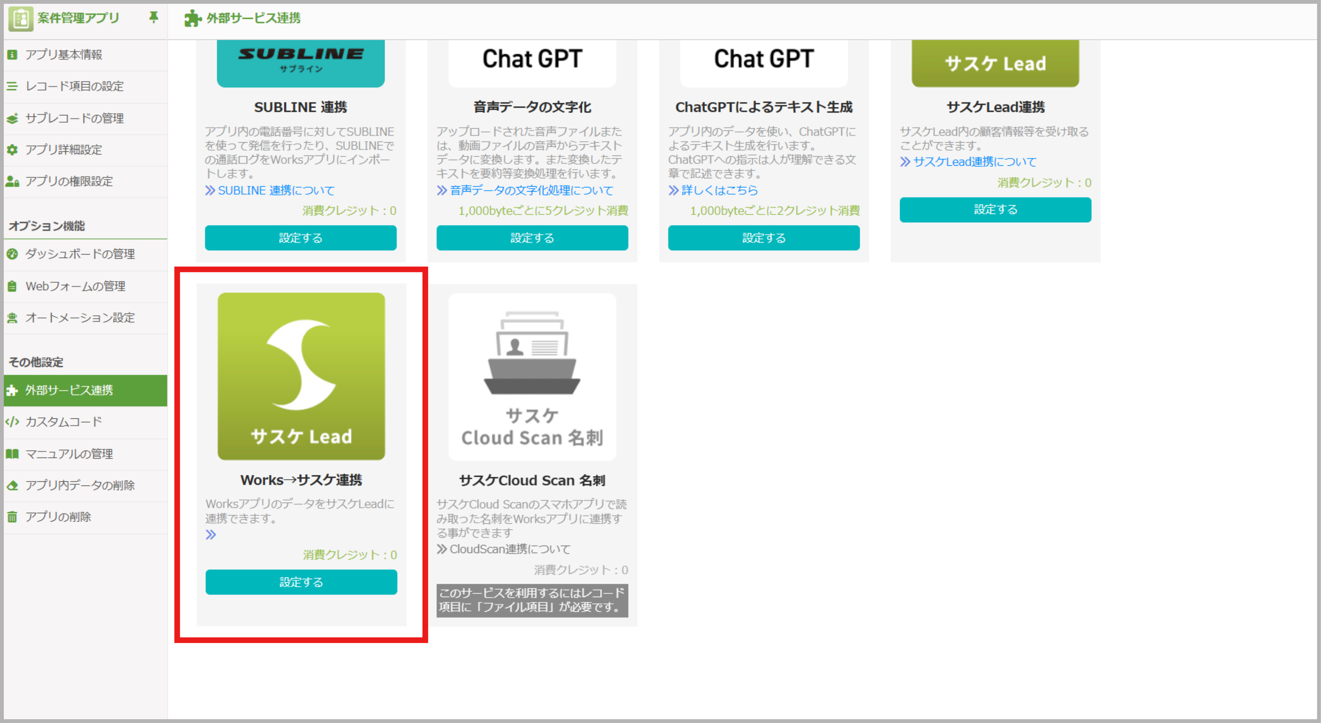Click the 1,000byteごとに5クレジット消費 text
1321x723 pixels.
click(543, 211)
